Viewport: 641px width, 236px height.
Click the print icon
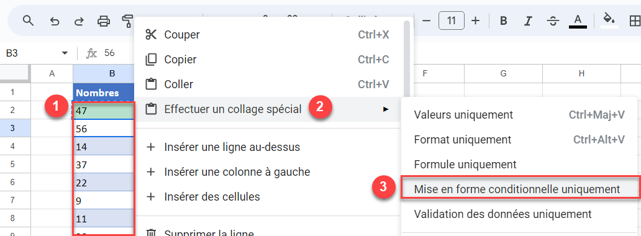point(104,20)
